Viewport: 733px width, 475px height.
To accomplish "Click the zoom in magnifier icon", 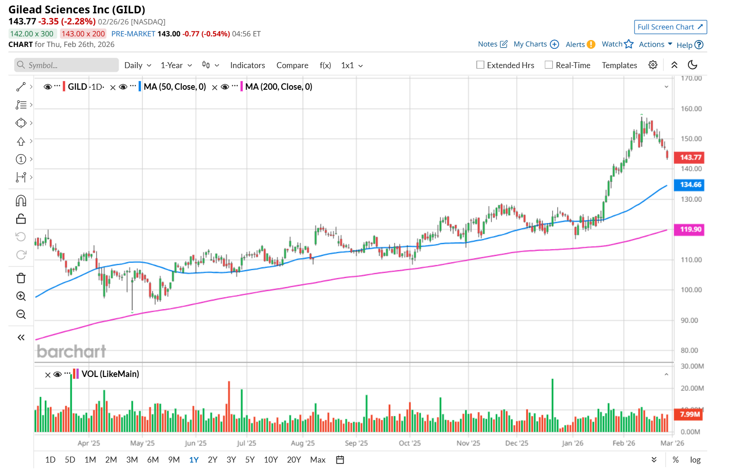I will point(21,296).
